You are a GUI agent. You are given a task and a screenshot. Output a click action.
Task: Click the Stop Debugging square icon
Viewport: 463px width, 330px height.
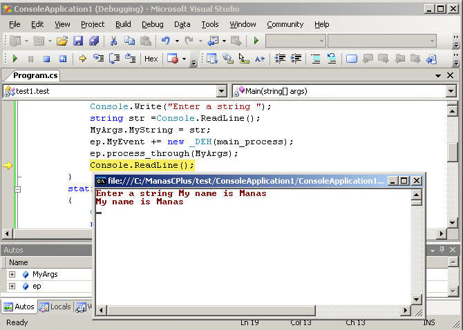[x=46, y=59]
